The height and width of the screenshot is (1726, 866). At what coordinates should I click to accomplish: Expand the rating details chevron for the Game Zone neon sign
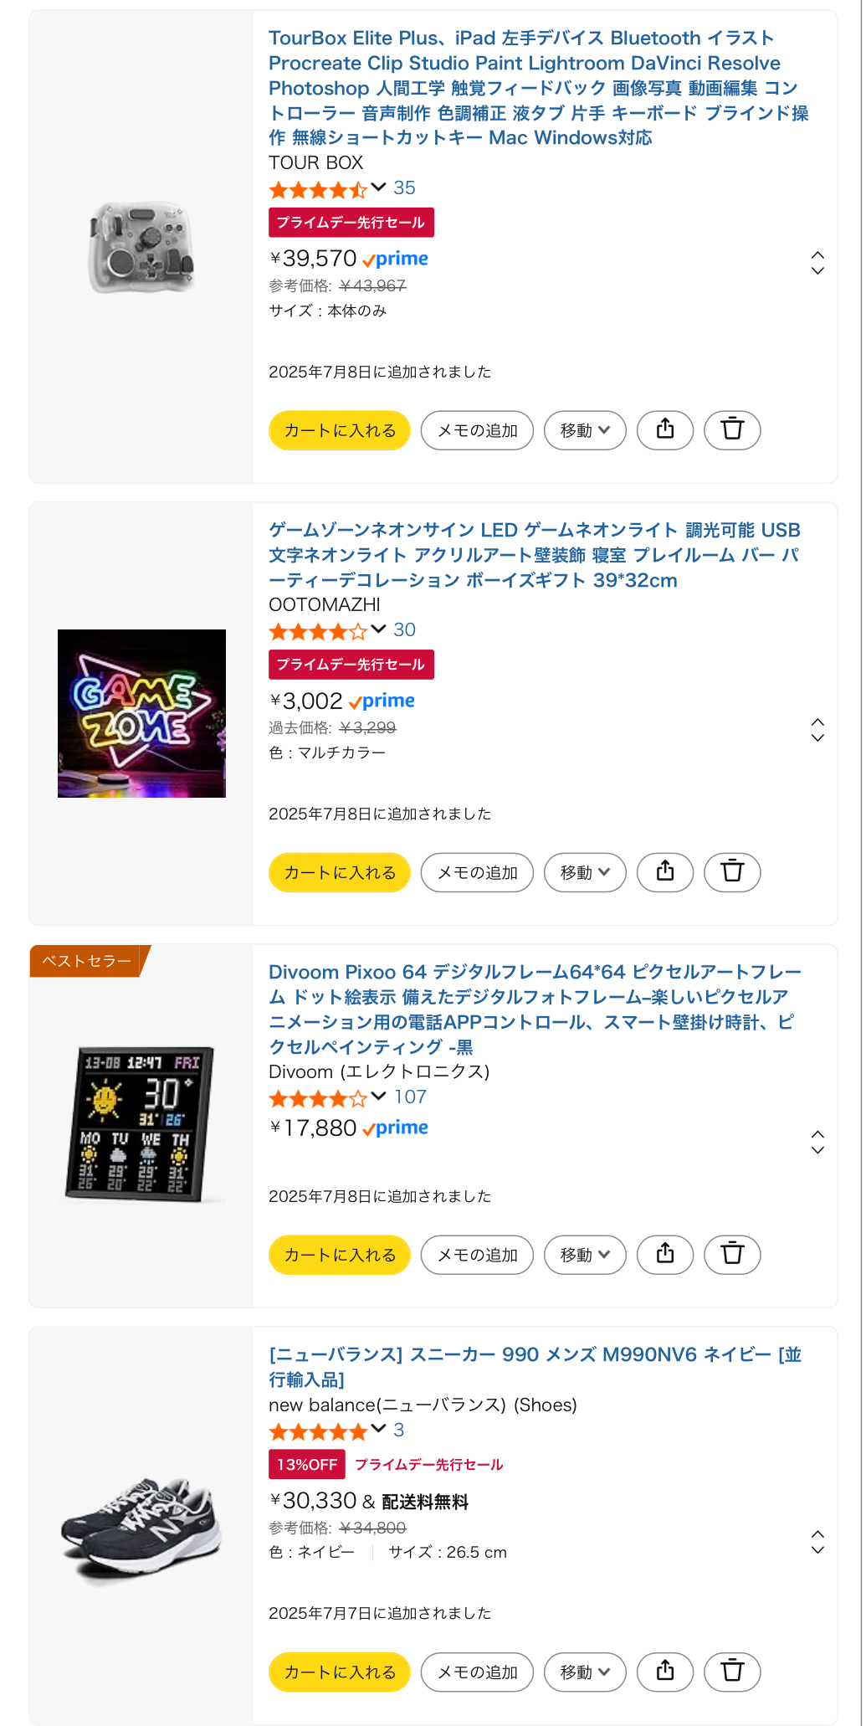[x=378, y=629]
